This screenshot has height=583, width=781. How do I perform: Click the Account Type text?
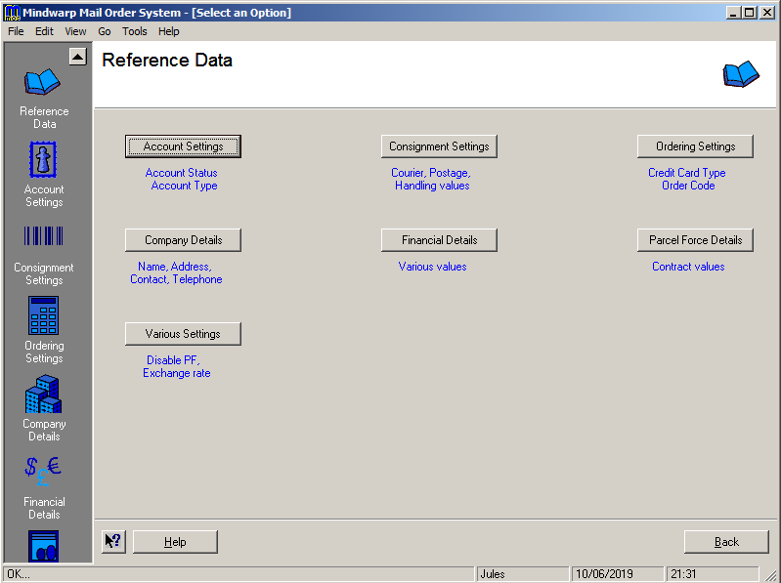(x=185, y=186)
